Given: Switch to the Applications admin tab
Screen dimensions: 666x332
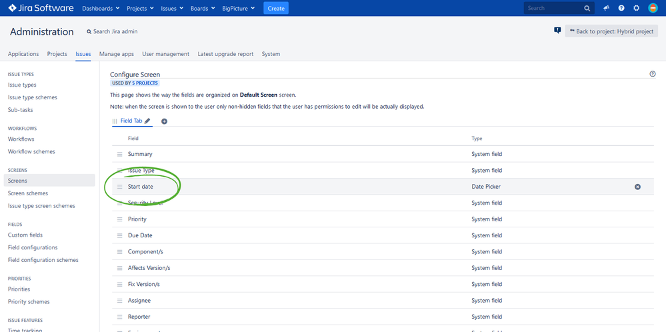Looking at the screenshot, I should [23, 54].
